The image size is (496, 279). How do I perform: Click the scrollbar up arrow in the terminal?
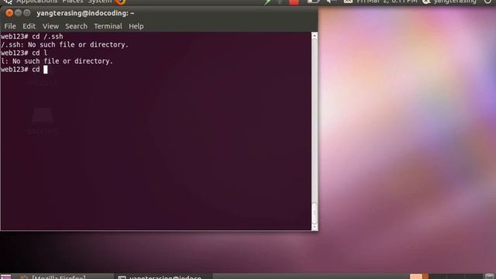coord(315,36)
